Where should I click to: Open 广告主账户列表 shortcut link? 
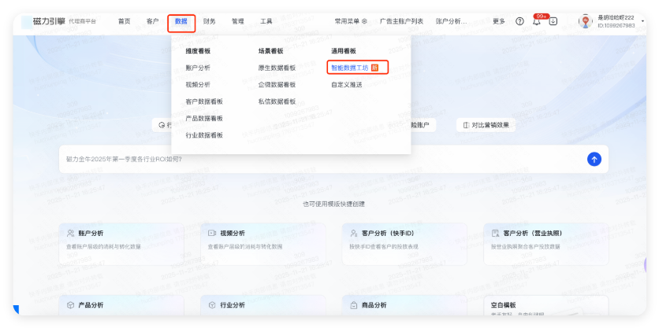tap(401, 21)
